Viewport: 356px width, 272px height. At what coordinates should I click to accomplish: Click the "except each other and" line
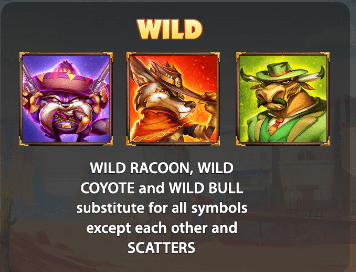[162, 228]
